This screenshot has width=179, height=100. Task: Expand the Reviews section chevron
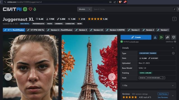(x=173, y=96)
